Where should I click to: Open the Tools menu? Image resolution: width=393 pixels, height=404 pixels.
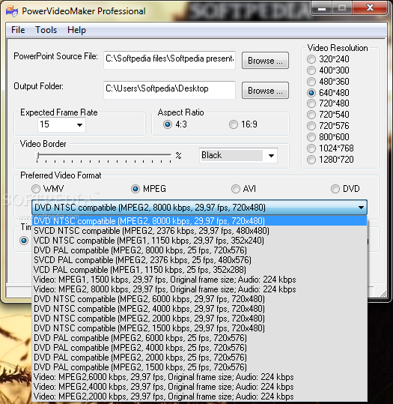pyautogui.click(x=46, y=30)
